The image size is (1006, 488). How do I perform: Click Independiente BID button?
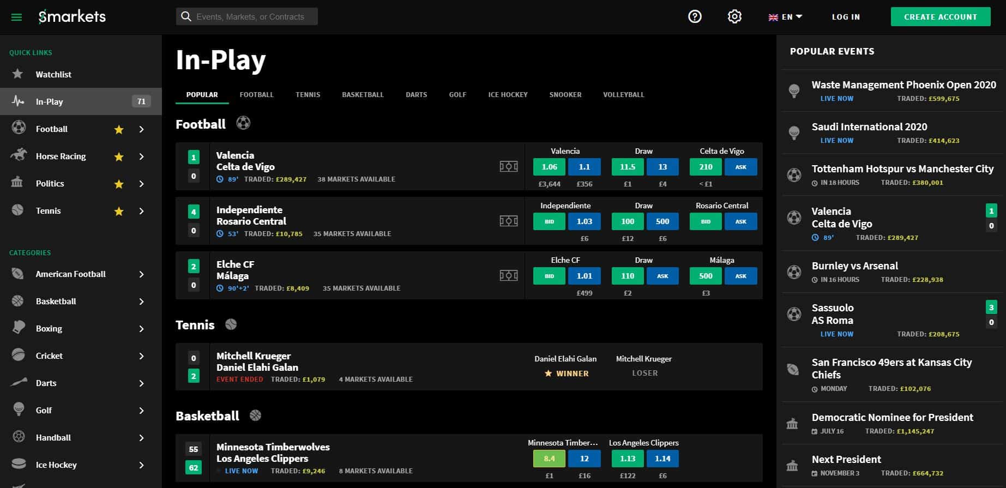549,221
